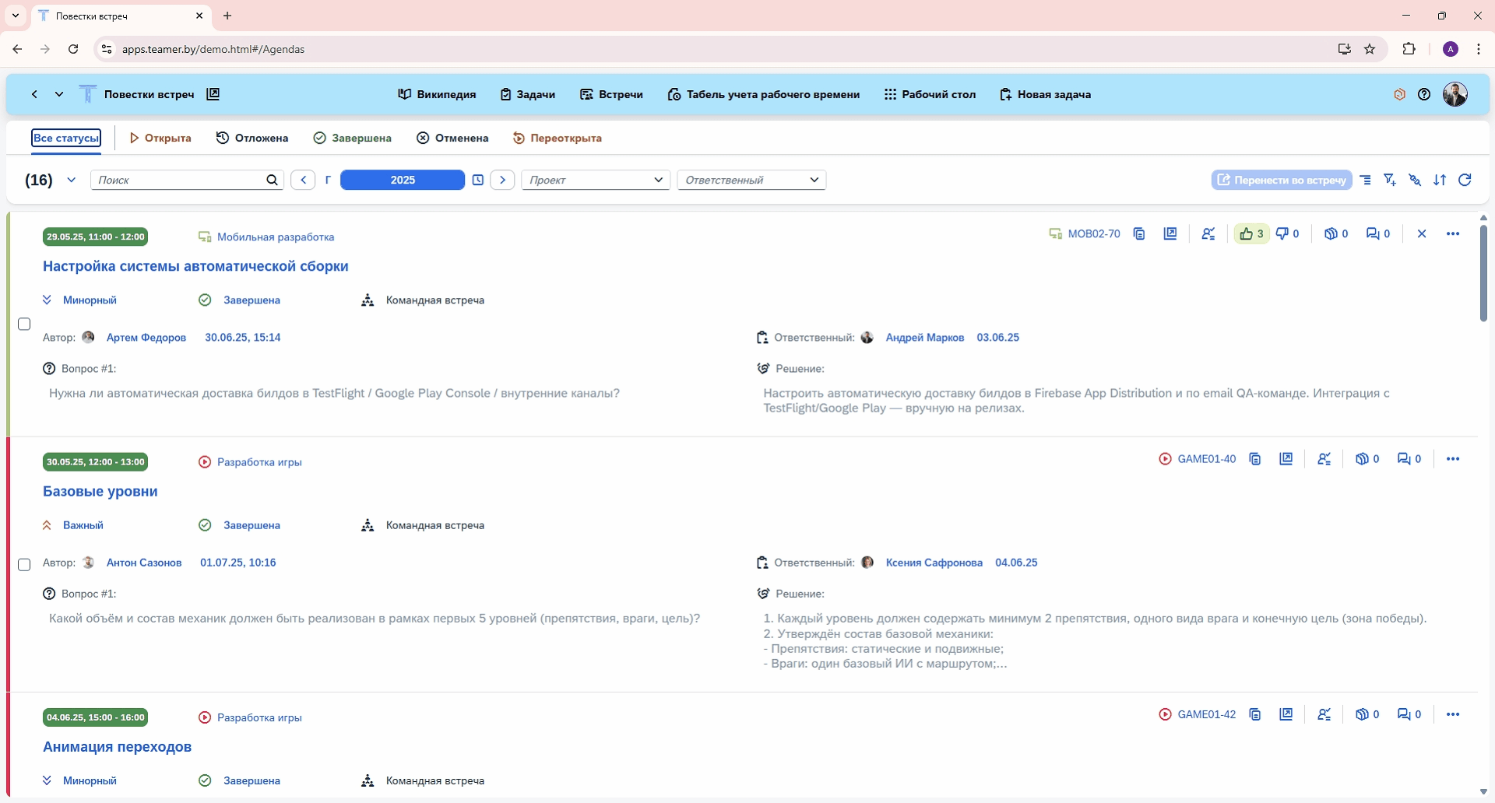Open the Задачи menu item
This screenshot has height=803, width=1495.
pos(528,94)
